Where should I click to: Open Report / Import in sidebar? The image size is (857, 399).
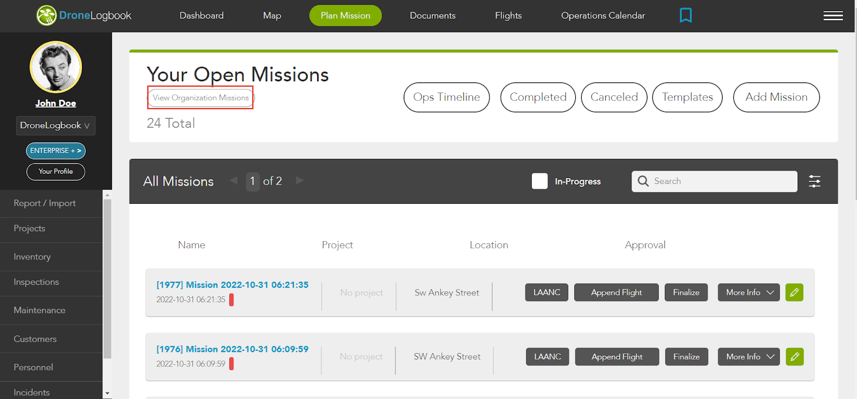51,203
